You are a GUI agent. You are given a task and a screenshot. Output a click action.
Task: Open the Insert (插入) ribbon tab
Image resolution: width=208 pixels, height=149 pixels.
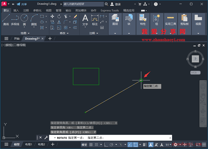coord(16,10)
